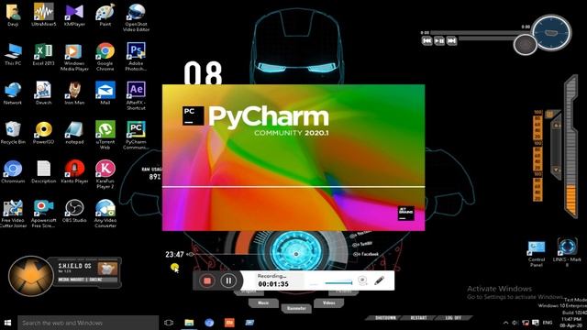The width and height of the screenshot is (587, 330).
Task: Select the Description text file icon
Action: coord(44,172)
